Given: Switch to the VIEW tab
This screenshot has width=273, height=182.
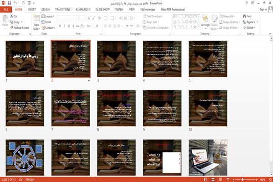Looking at the screenshot, I should (132, 10).
